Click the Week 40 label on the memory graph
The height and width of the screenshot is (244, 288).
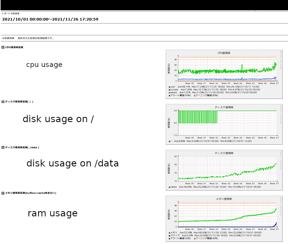[189, 229]
